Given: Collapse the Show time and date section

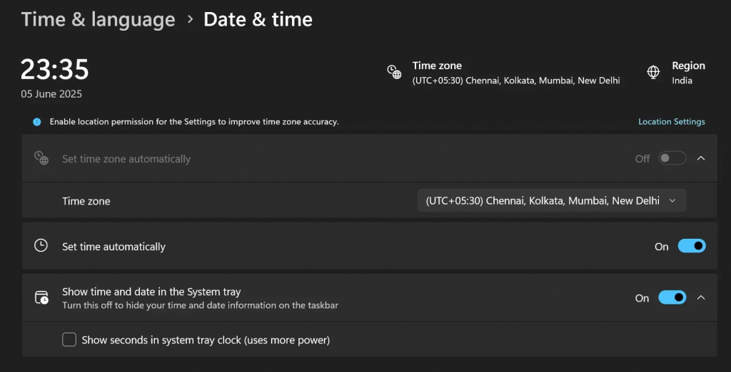Looking at the screenshot, I should click(x=701, y=297).
